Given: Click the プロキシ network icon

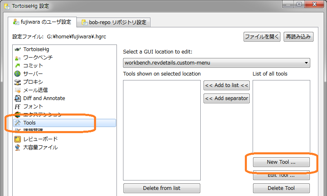Looking at the screenshot, I should click(x=18, y=82).
